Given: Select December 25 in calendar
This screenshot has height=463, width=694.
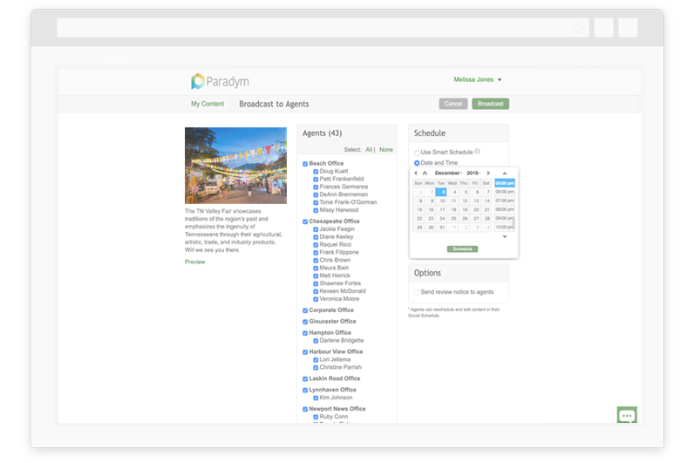Looking at the screenshot, I should coord(452,219).
